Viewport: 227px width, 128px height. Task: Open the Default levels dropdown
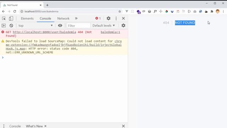(x=104, y=26)
